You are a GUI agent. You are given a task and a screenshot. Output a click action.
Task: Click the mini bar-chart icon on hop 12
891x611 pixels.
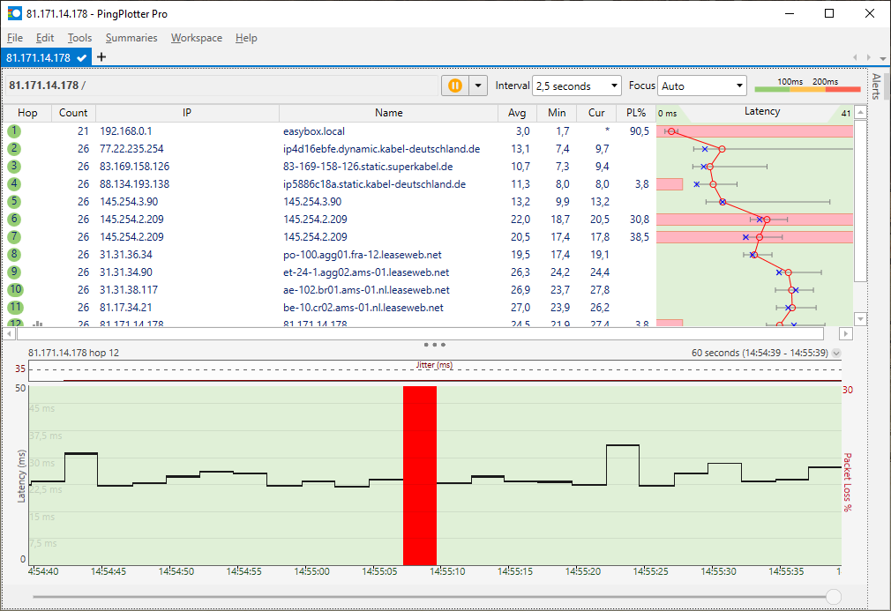(36, 324)
